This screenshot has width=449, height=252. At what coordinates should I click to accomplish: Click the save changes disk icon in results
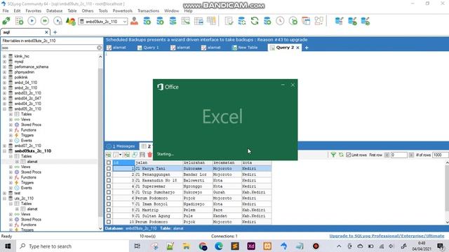(142, 155)
